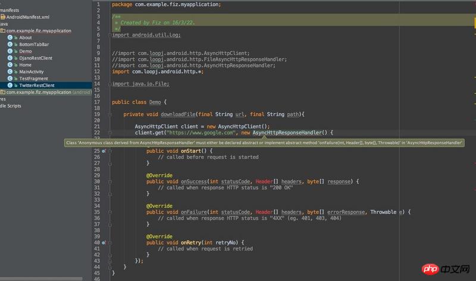Screen dimensions: 476x281
Task: Click the fold end marker at line 27
Action: tap(110, 164)
